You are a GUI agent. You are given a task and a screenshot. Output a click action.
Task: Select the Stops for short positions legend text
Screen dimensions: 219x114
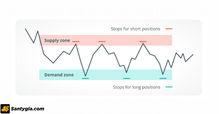click(135, 29)
